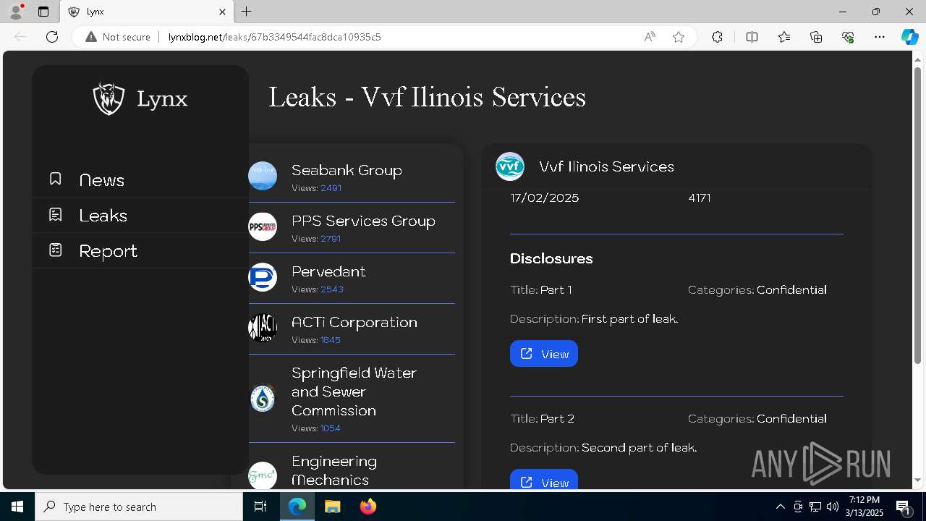The image size is (926, 521).
Task: Select Springfield Water and Sewer Commission entry
Action: click(352, 399)
